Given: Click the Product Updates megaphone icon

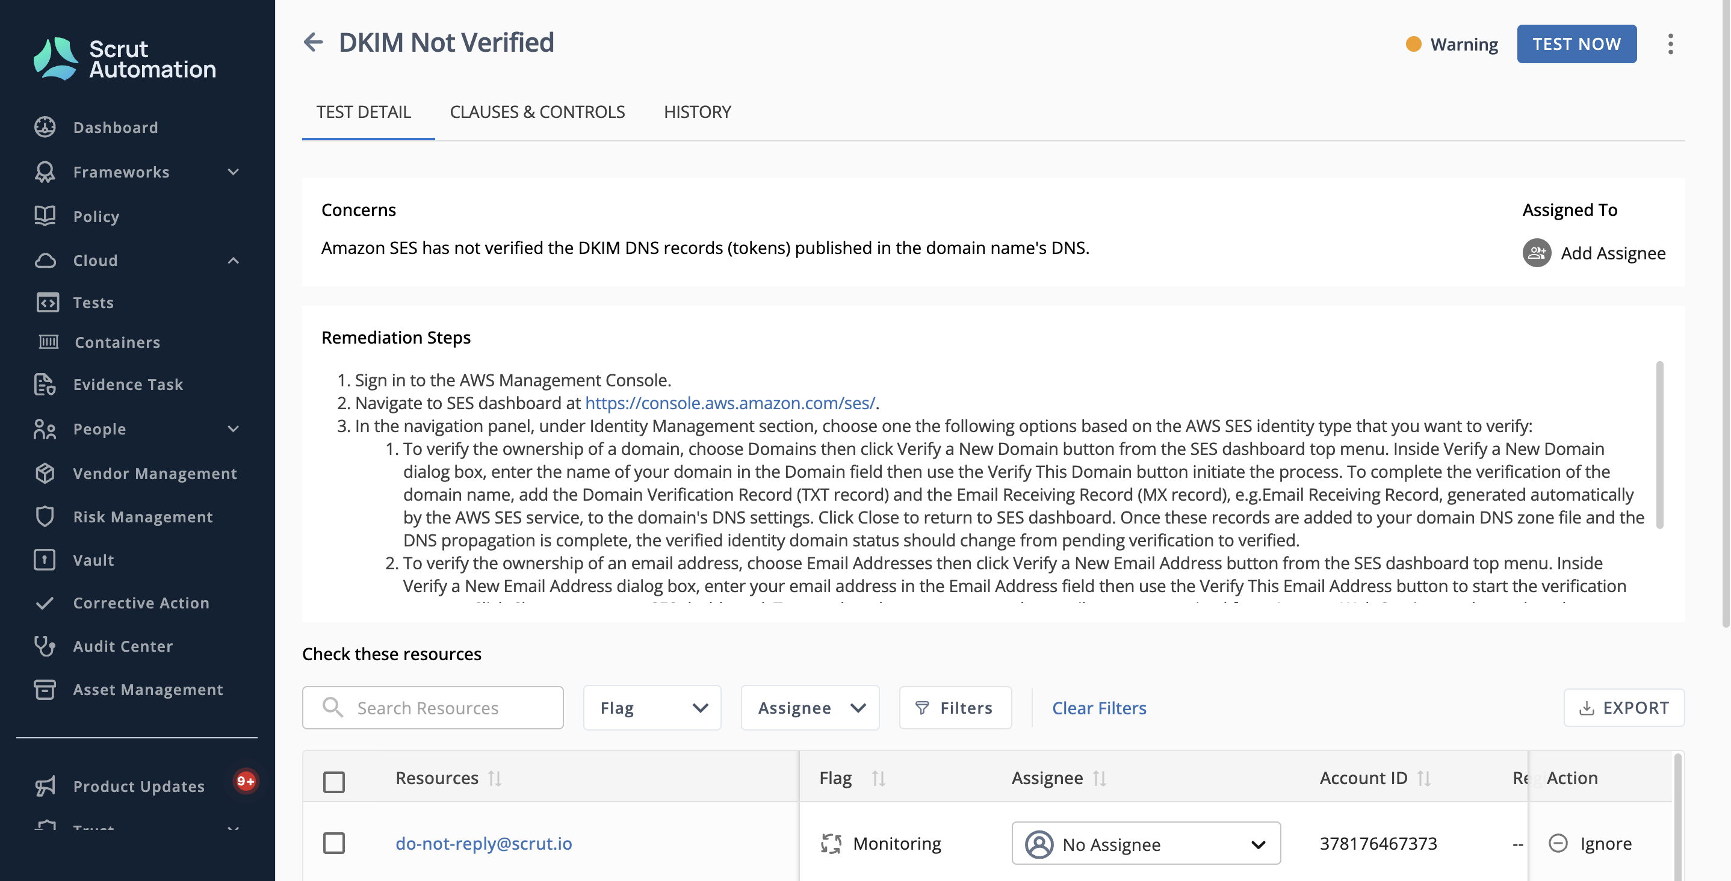Looking at the screenshot, I should point(45,787).
